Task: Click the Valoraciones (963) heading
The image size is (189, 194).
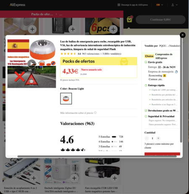Action: pyautogui.click(x=77, y=123)
